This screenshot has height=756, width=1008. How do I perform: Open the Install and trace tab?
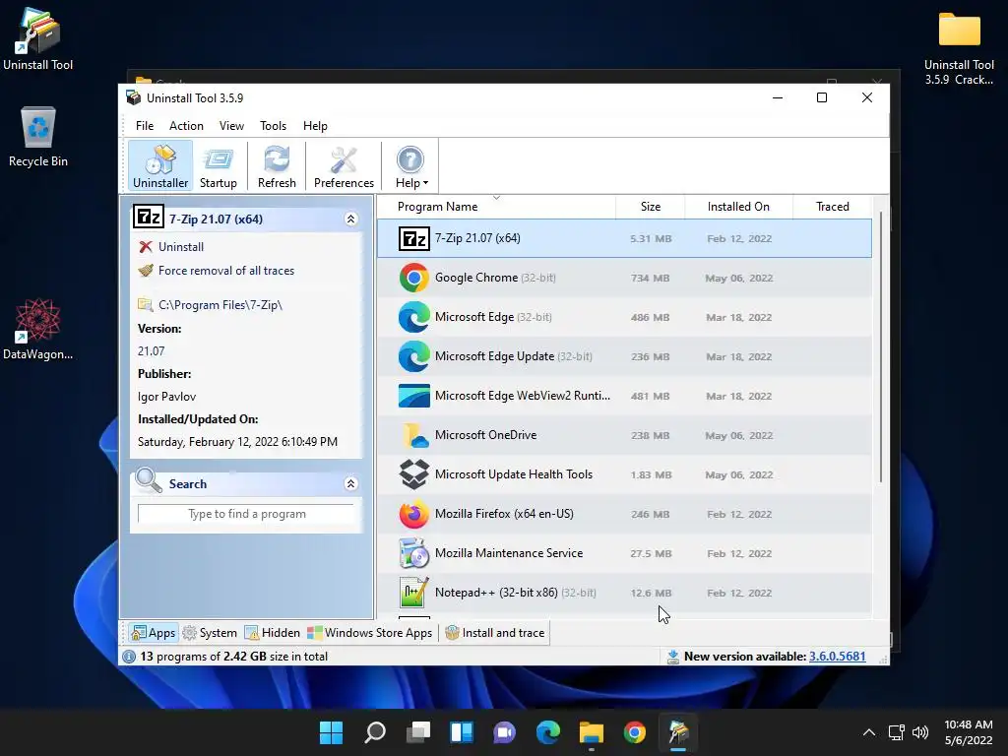coord(495,633)
